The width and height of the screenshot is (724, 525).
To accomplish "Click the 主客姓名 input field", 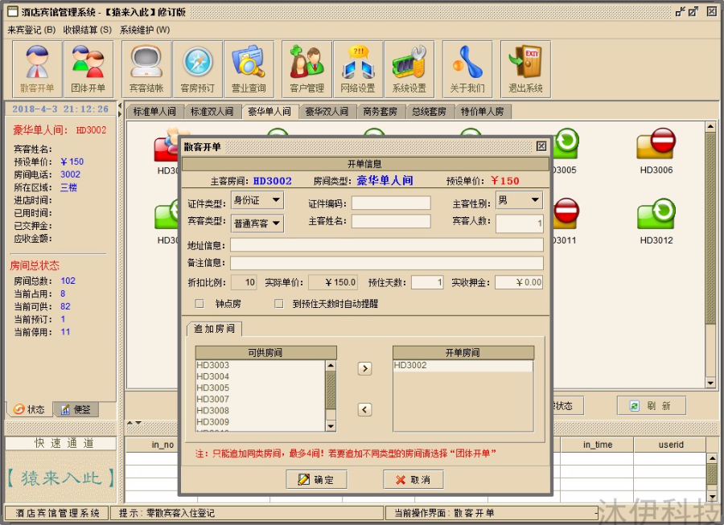I will coord(391,221).
